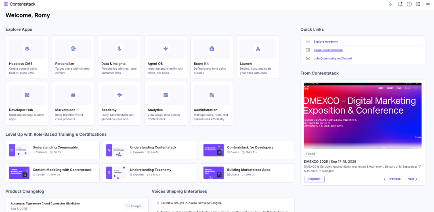Click the Discord icon in Quick Links
The height and width of the screenshot is (212, 434).
point(308,58)
